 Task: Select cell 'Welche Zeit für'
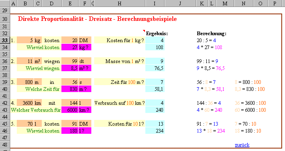click(x=39, y=89)
